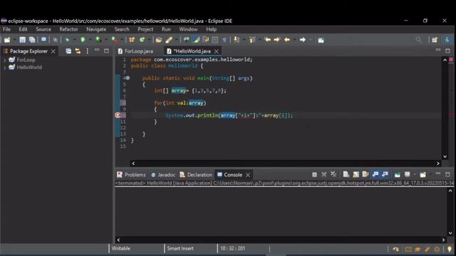Viewport: 456px width, 256px height.
Task: Click the white Forward navigation arrow
Action: pos(302,40)
